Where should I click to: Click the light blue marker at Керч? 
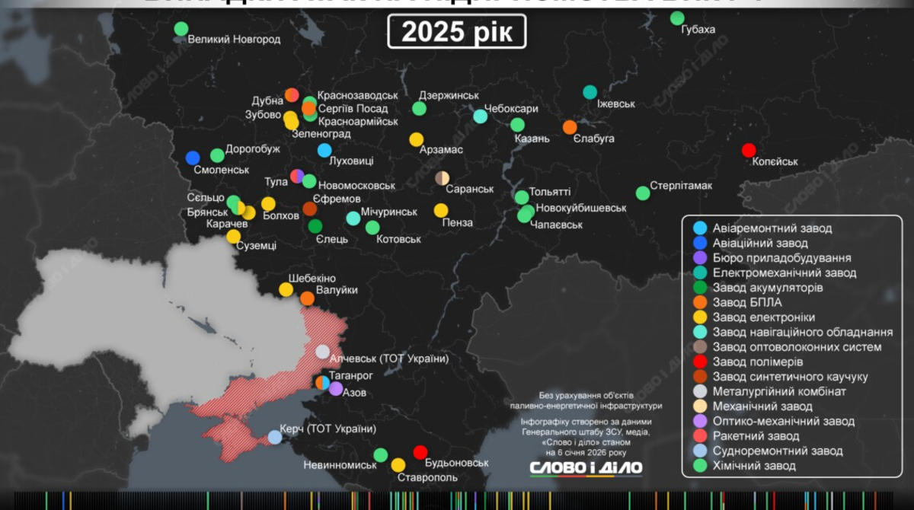click(x=274, y=437)
